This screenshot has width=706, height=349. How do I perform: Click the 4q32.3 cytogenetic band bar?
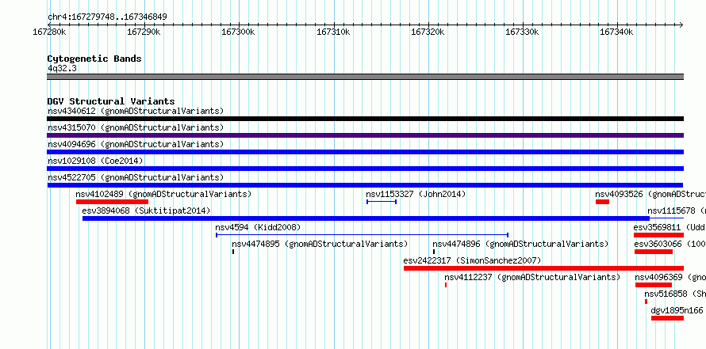(x=365, y=77)
